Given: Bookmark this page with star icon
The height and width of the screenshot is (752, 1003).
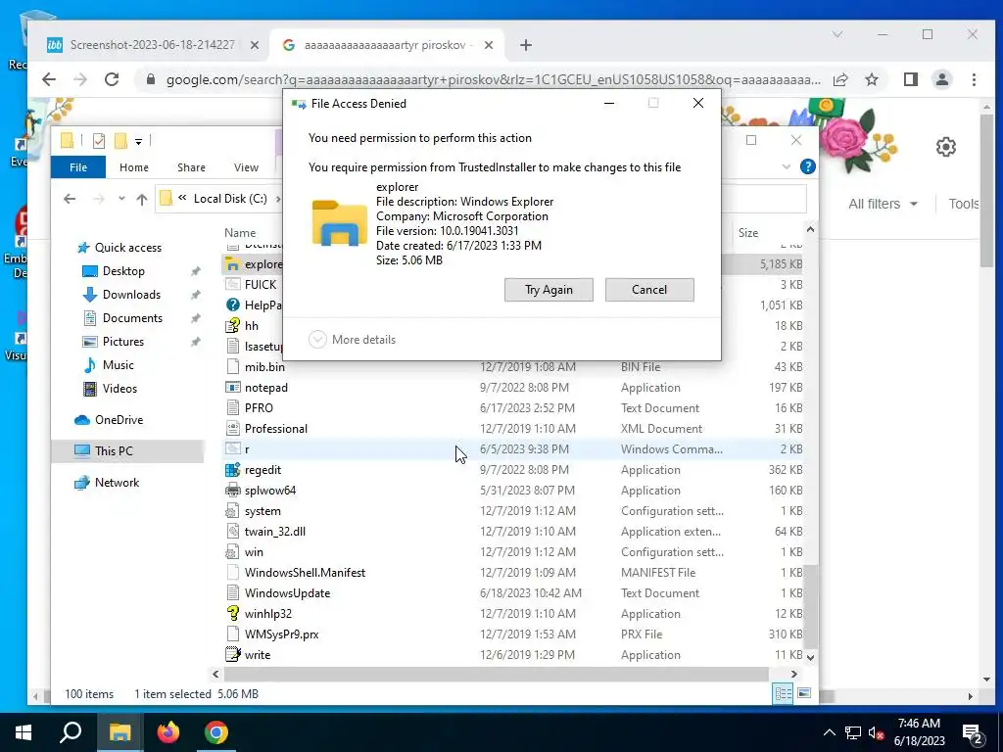Looking at the screenshot, I should (x=871, y=80).
